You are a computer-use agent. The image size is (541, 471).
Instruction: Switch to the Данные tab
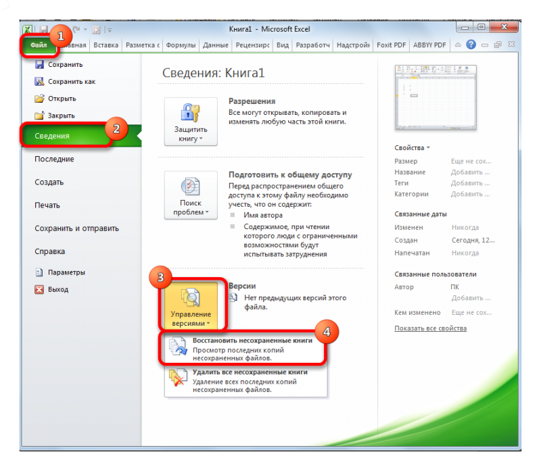216,45
